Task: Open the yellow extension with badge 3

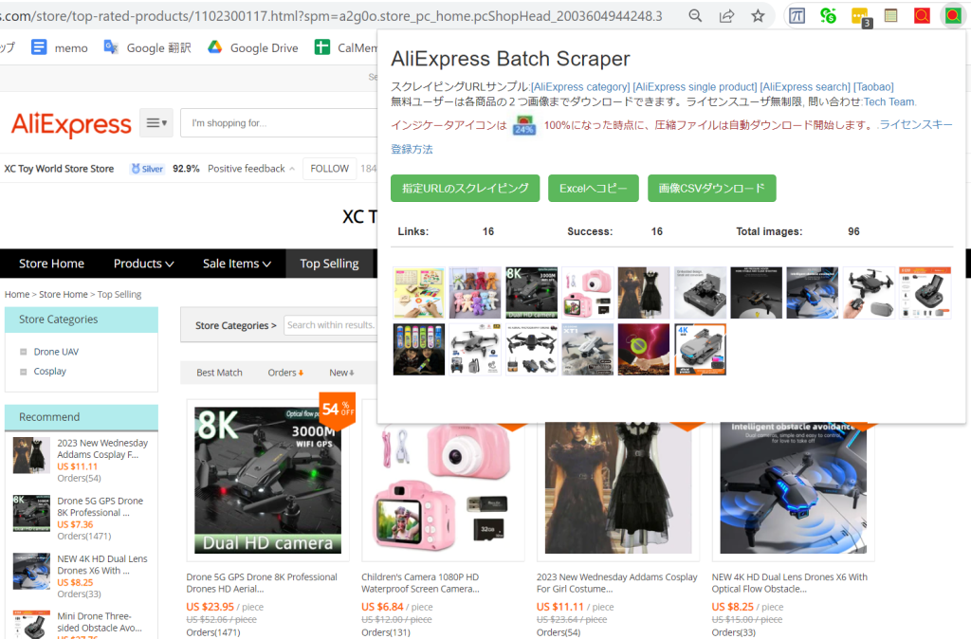Action: [860, 16]
